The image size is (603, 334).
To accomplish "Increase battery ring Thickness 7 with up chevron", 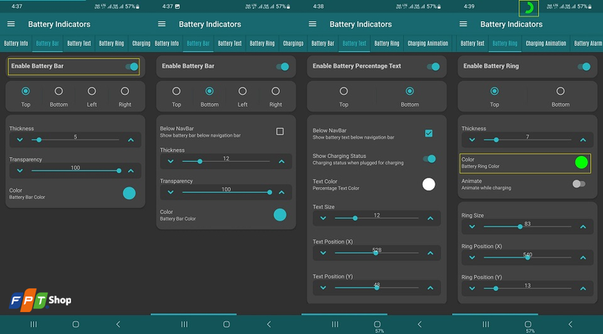I will (583, 140).
